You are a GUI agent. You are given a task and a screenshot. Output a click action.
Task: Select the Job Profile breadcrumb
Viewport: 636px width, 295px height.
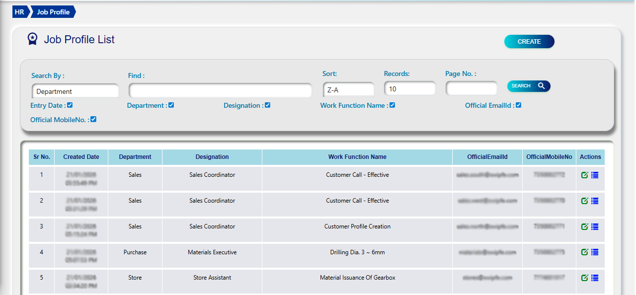click(x=53, y=12)
